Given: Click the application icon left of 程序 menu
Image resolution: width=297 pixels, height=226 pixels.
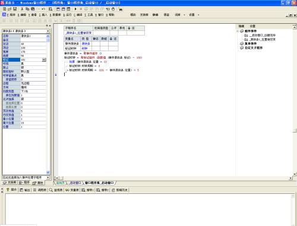Looking at the screenshot, I should 4,14.
